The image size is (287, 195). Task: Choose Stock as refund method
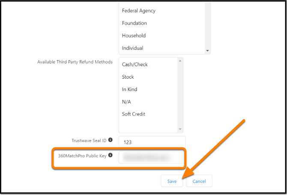point(128,77)
